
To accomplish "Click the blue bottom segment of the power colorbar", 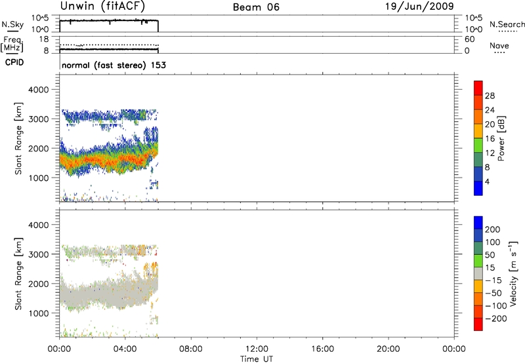I will coord(478,188).
